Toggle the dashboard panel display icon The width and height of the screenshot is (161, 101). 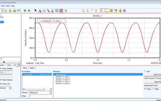[x=107, y=11]
